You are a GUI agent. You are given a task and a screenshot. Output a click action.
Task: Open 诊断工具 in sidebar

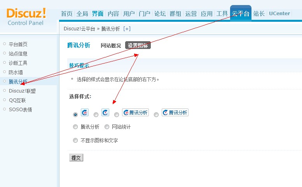18,63
